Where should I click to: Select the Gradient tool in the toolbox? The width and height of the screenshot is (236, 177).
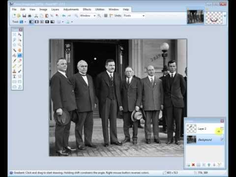(x=20, y=56)
